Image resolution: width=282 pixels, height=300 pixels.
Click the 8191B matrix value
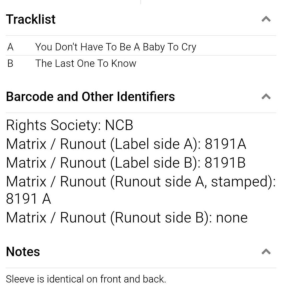225,163
